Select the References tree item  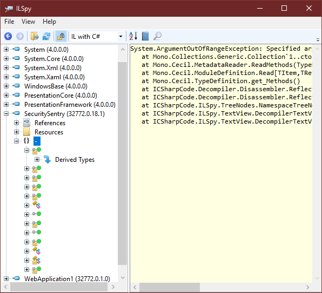(x=50, y=123)
